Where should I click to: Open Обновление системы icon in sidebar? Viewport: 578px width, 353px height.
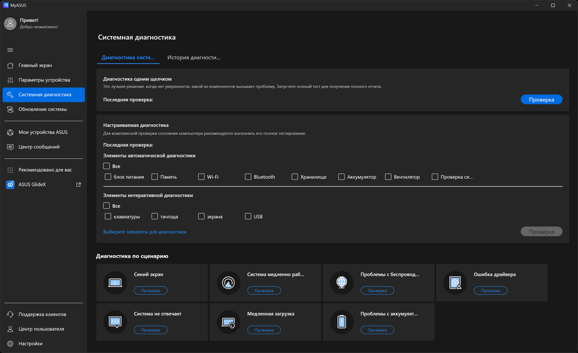[x=11, y=109]
